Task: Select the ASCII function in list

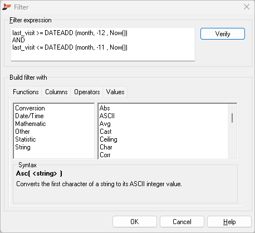Action: click(x=107, y=116)
